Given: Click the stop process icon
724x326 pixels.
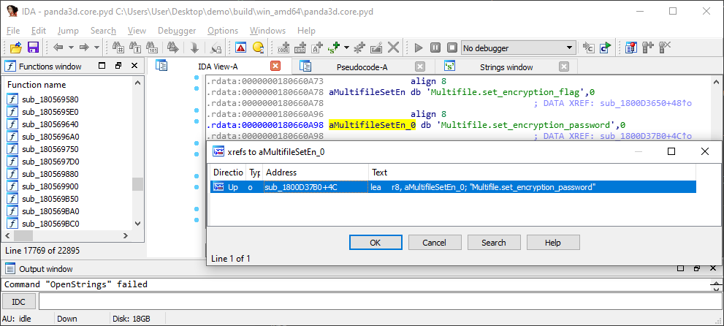Looking at the screenshot, I should point(452,48).
